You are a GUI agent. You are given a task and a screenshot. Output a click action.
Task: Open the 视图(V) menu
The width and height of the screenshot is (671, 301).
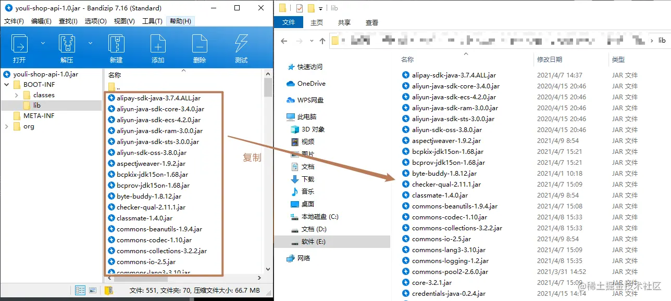coord(125,21)
